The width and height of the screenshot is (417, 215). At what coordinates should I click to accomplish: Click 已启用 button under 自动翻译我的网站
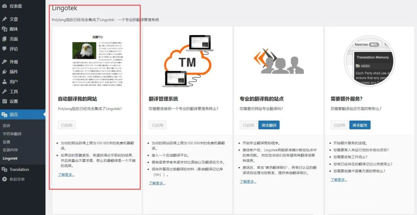click(67, 125)
